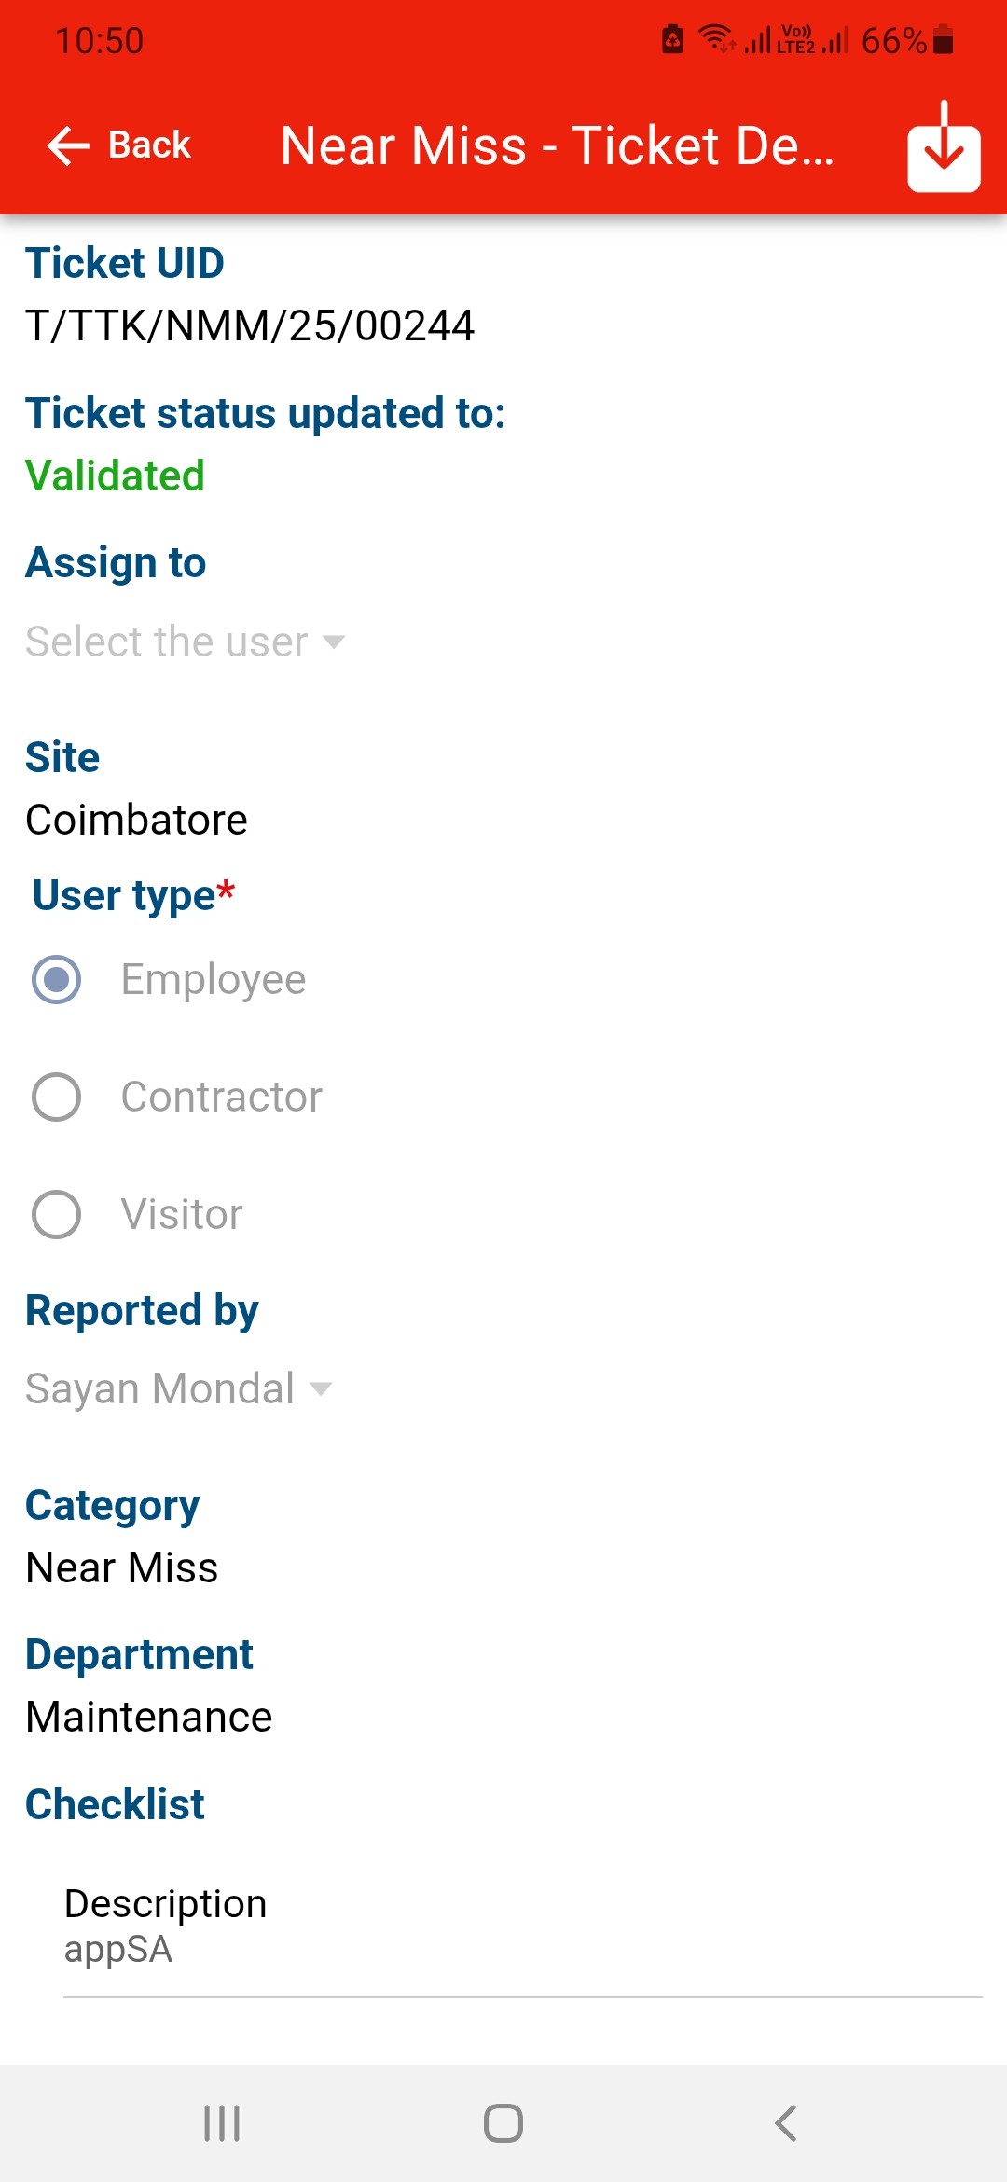The width and height of the screenshot is (1007, 2182).
Task: Tap the battery status icon
Action: tap(944, 40)
